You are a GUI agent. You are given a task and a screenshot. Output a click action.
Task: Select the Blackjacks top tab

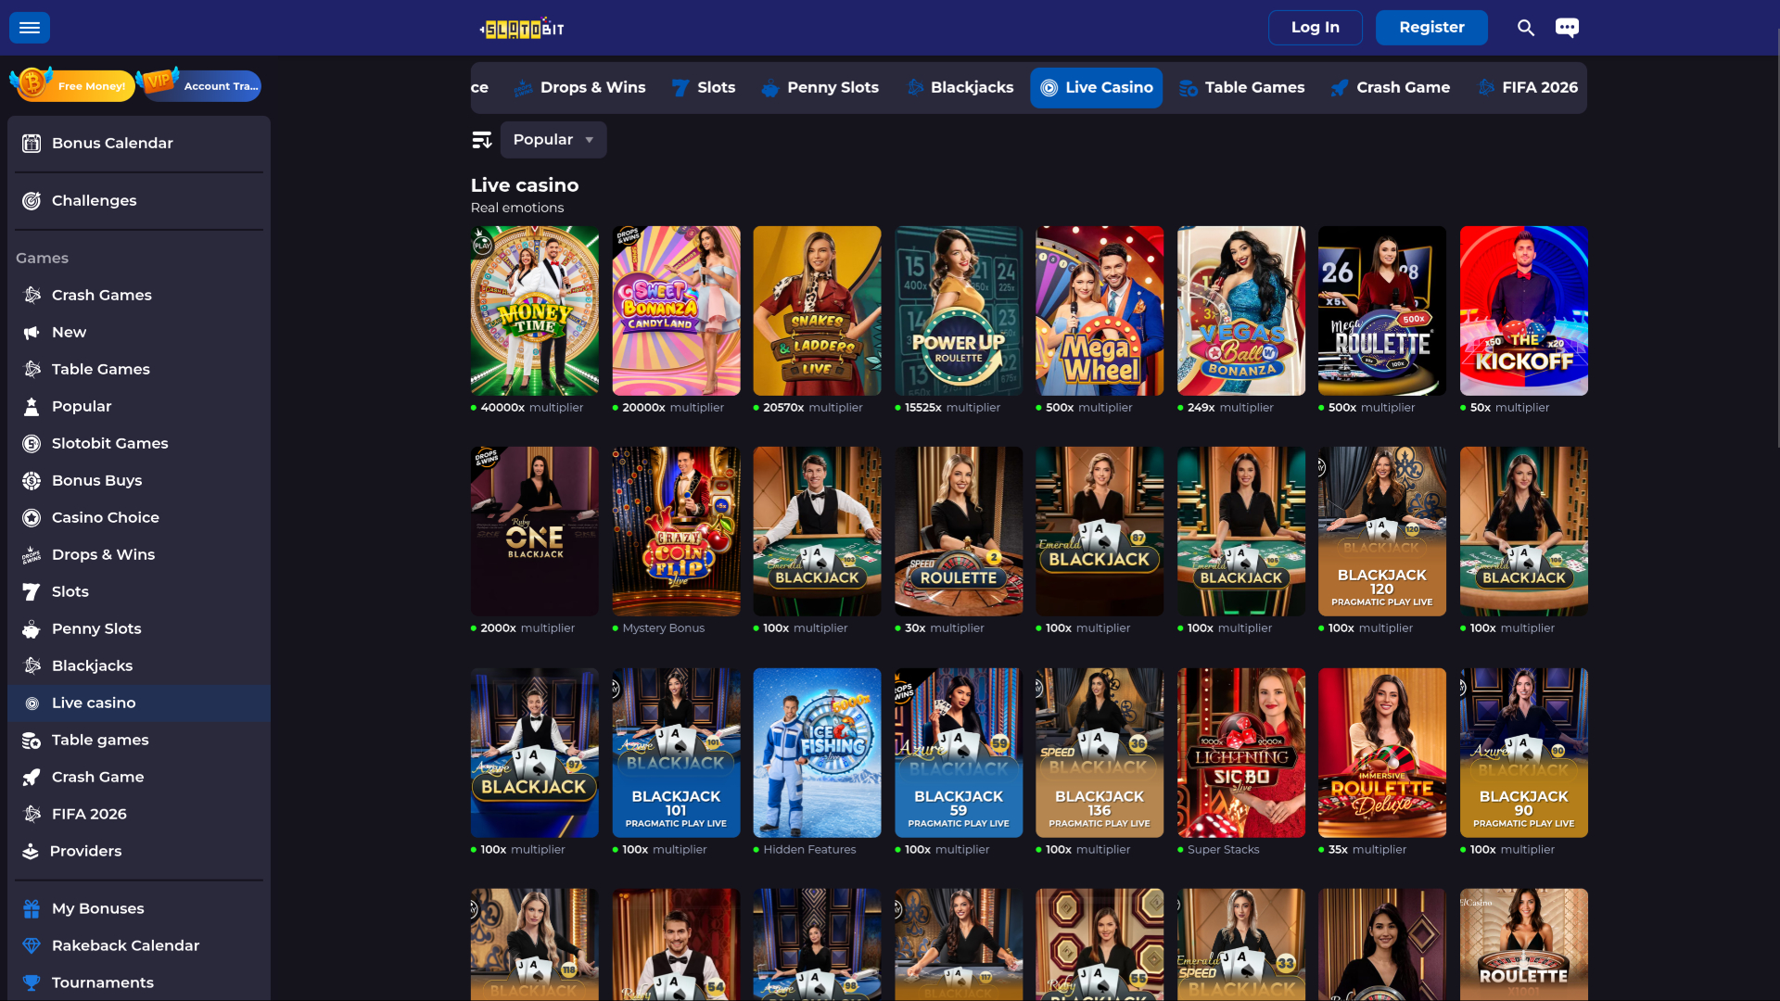point(960,87)
